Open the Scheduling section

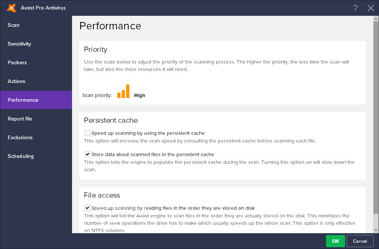(21, 156)
